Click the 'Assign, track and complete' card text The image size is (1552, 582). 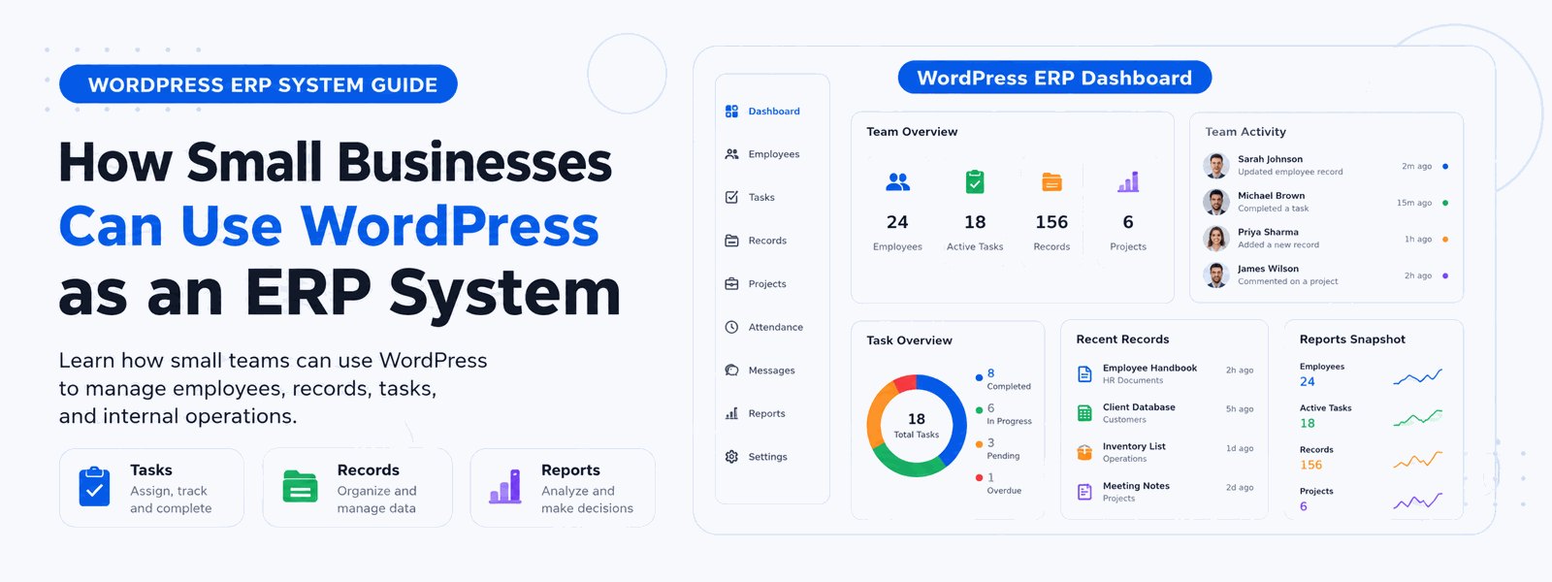coord(171,500)
